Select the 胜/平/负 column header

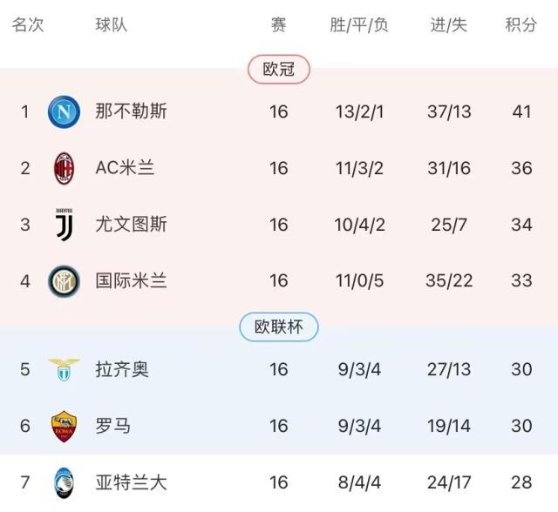point(359,25)
